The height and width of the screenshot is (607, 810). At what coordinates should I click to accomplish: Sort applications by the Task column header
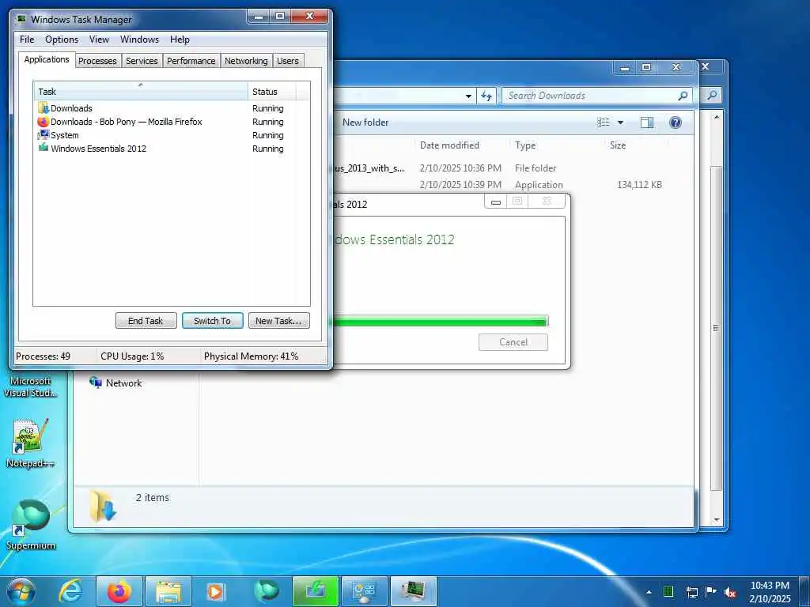pos(141,92)
